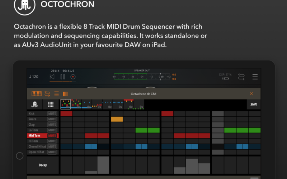Select the Snare track label
This screenshot has width=287, height=179.
pos(32,119)
